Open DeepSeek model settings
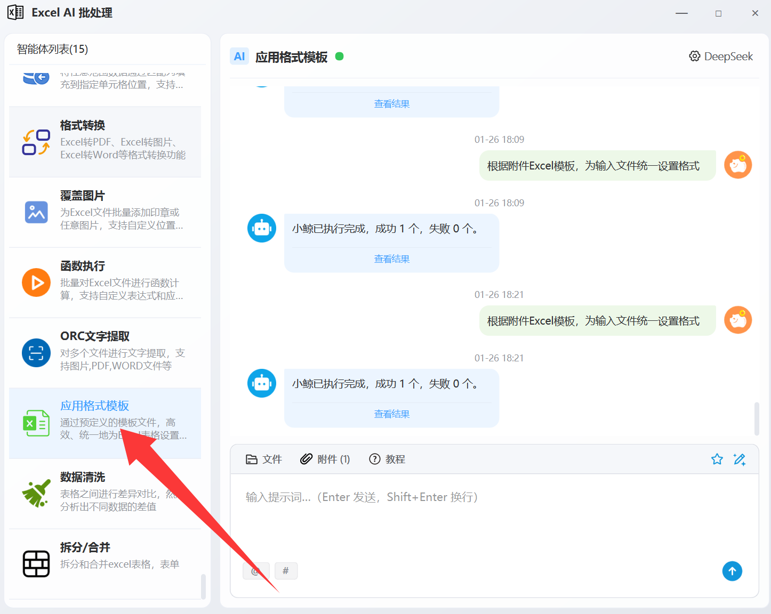The height and width of the screenshot is (614, 771). click(721, 56)
